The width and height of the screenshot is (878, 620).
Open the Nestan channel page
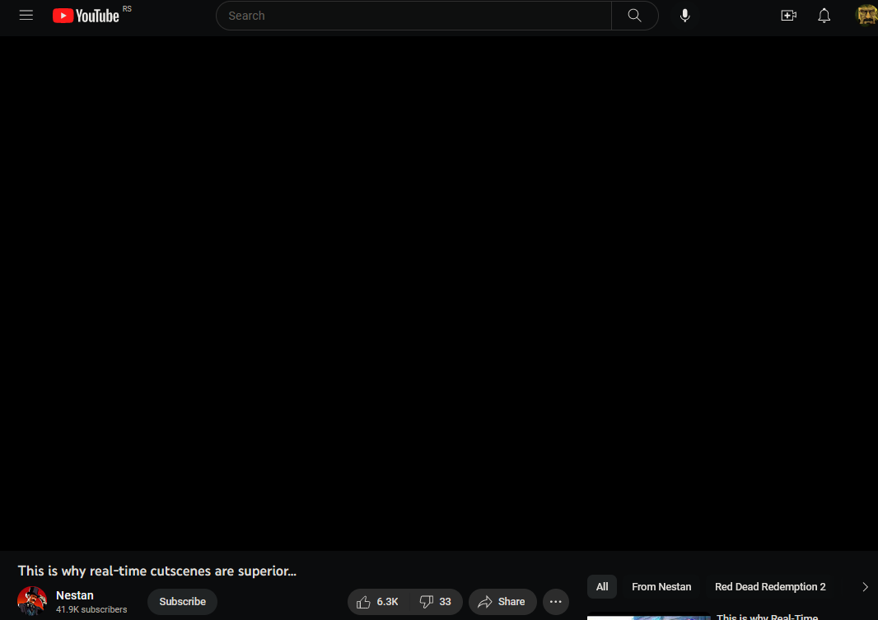point(74,594)
